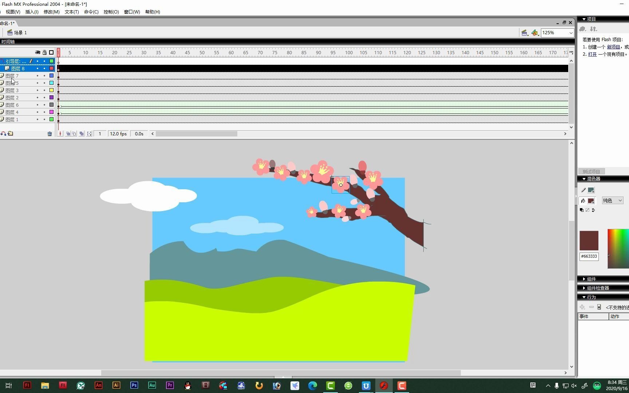Click edit multiple frames button
The image size is (629, 393).
(x=82, y=134)
